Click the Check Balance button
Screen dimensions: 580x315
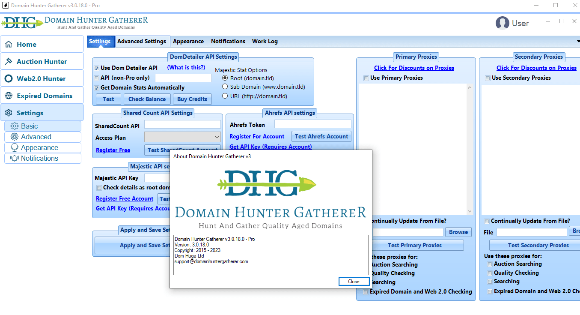click(147, 99)
